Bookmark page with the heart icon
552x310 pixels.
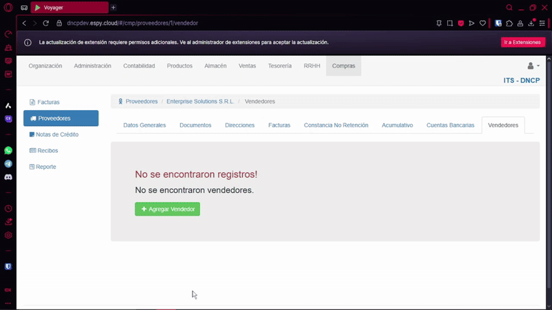[482, 23]
